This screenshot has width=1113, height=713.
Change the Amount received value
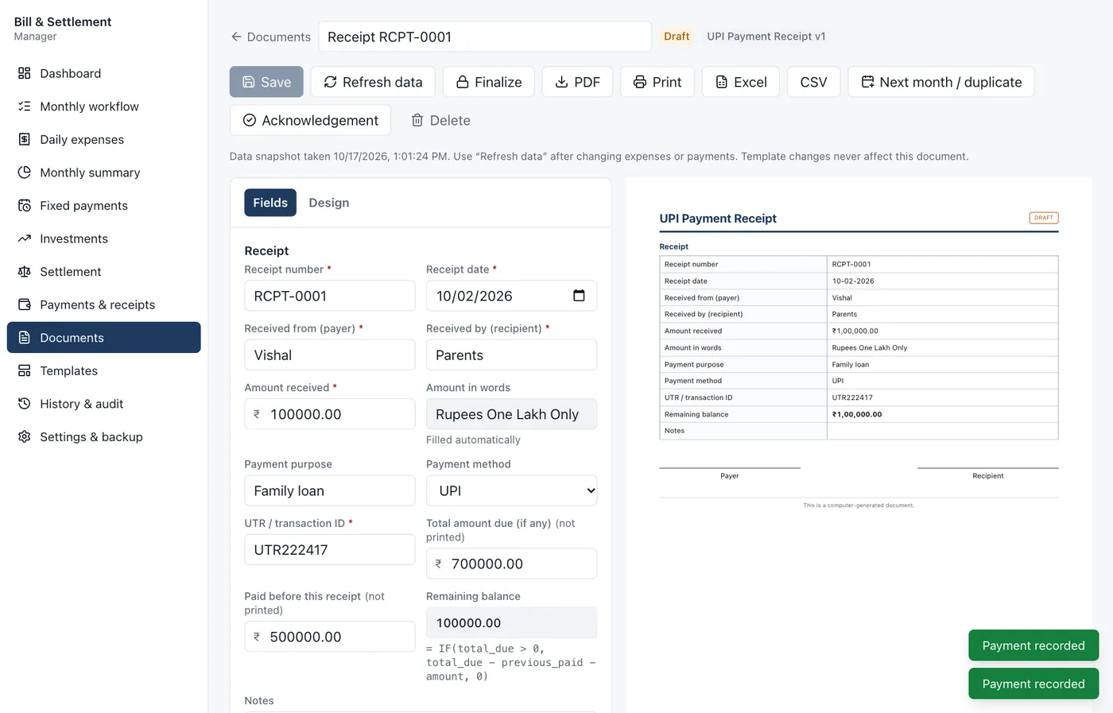click(x=330, y=414)
